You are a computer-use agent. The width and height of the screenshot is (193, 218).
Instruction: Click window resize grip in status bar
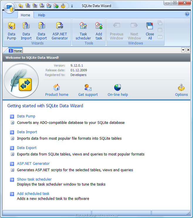[x=188, y=213]
